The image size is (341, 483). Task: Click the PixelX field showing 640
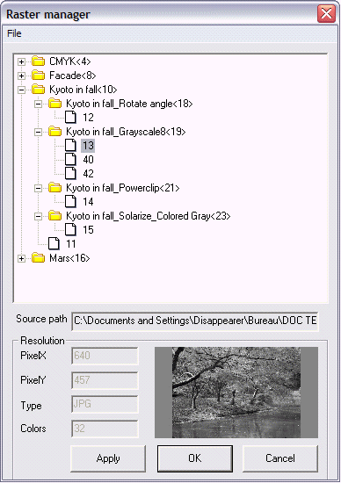point(105,356)
